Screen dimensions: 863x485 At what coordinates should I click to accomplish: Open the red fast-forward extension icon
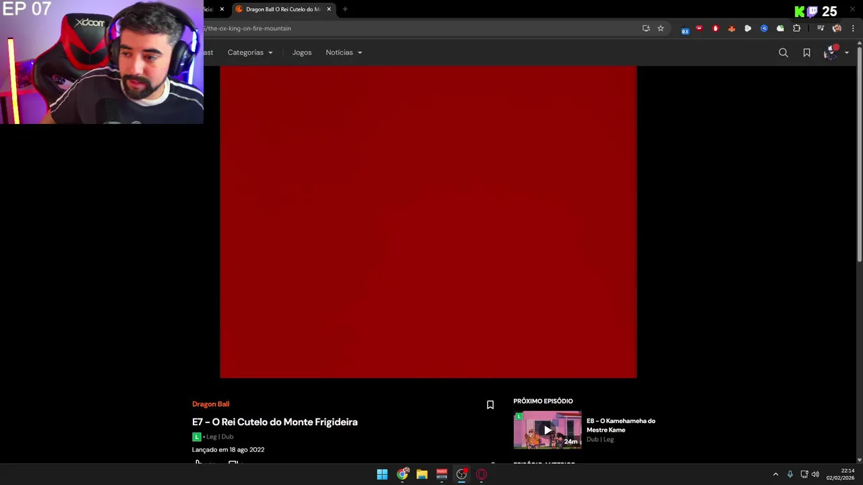coord(699,28)
